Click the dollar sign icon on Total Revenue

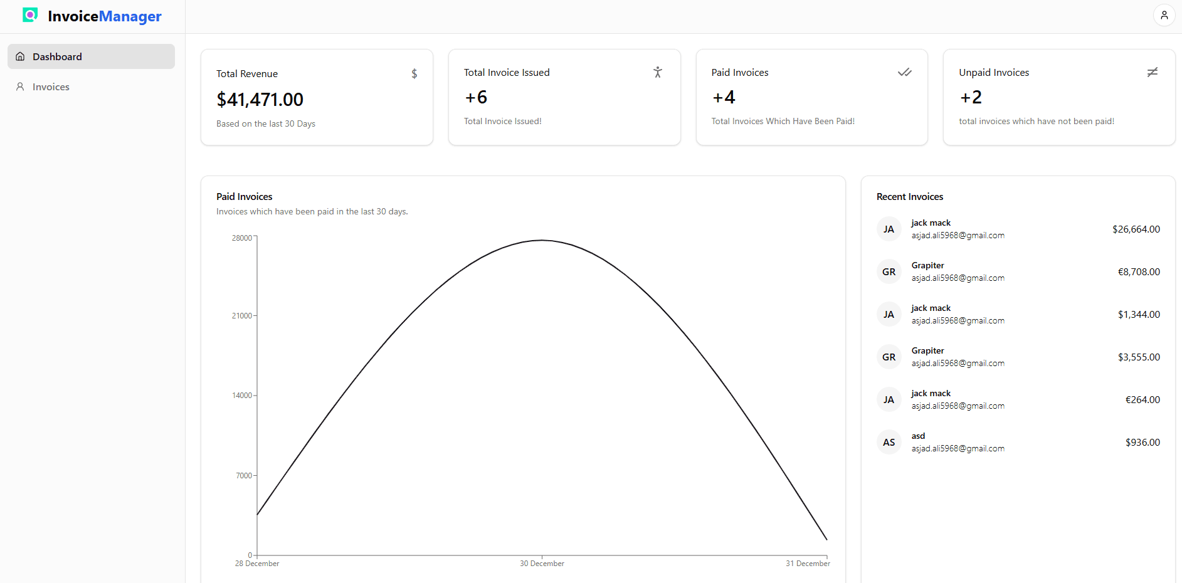coord(414,74)
